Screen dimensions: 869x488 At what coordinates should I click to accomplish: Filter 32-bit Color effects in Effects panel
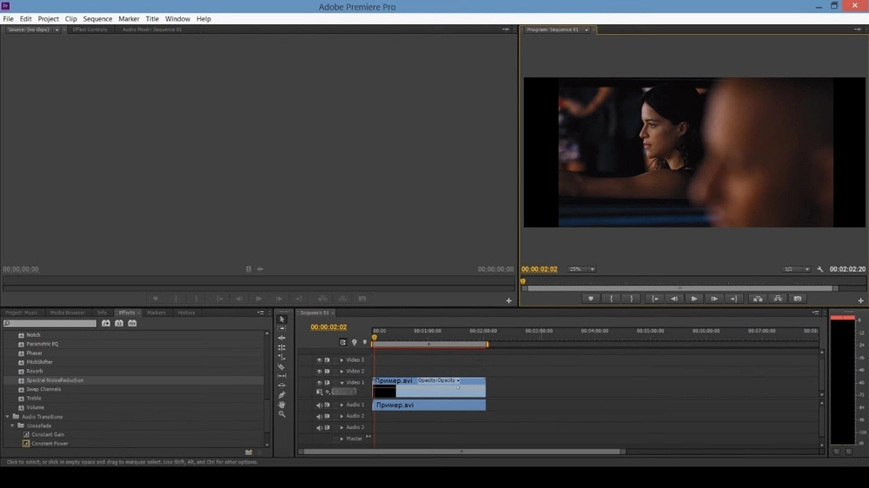pos(119,323)
